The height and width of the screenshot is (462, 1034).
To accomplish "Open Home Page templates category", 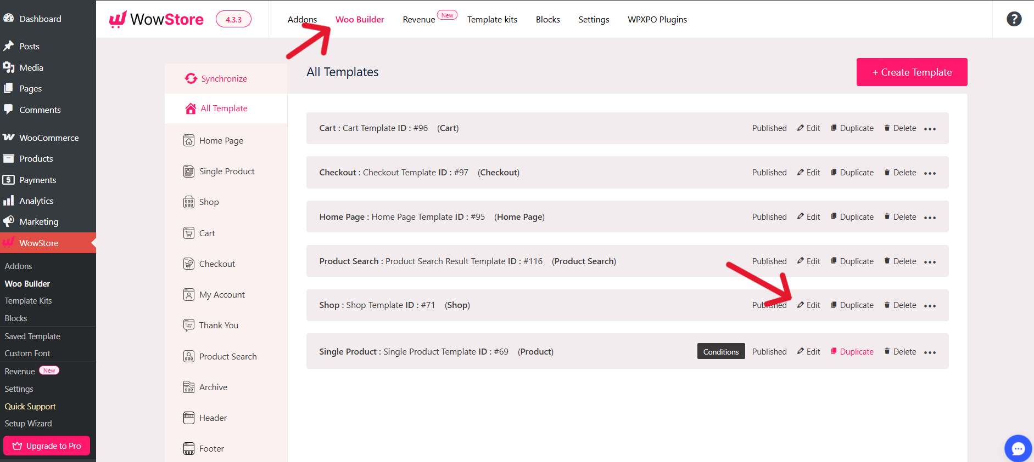I will pos(213,141).
